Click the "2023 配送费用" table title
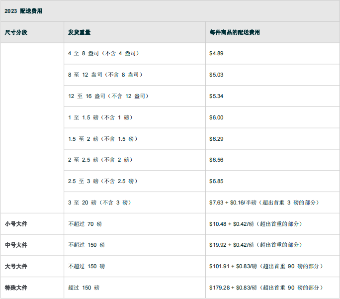This screenshot has width=340, height=299. [23, 11]
